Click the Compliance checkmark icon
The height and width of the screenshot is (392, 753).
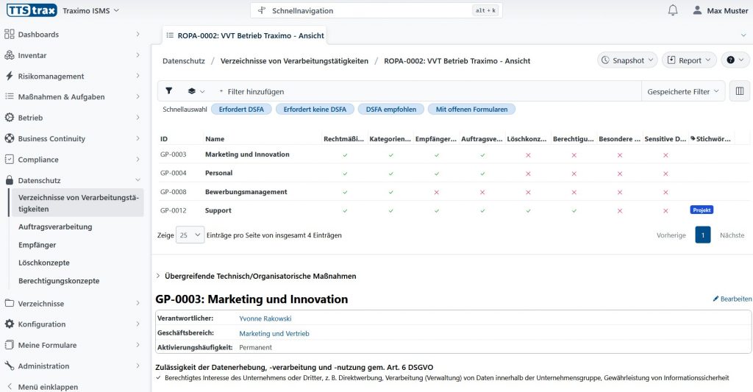pyautogui.click(x=9, y=160)
